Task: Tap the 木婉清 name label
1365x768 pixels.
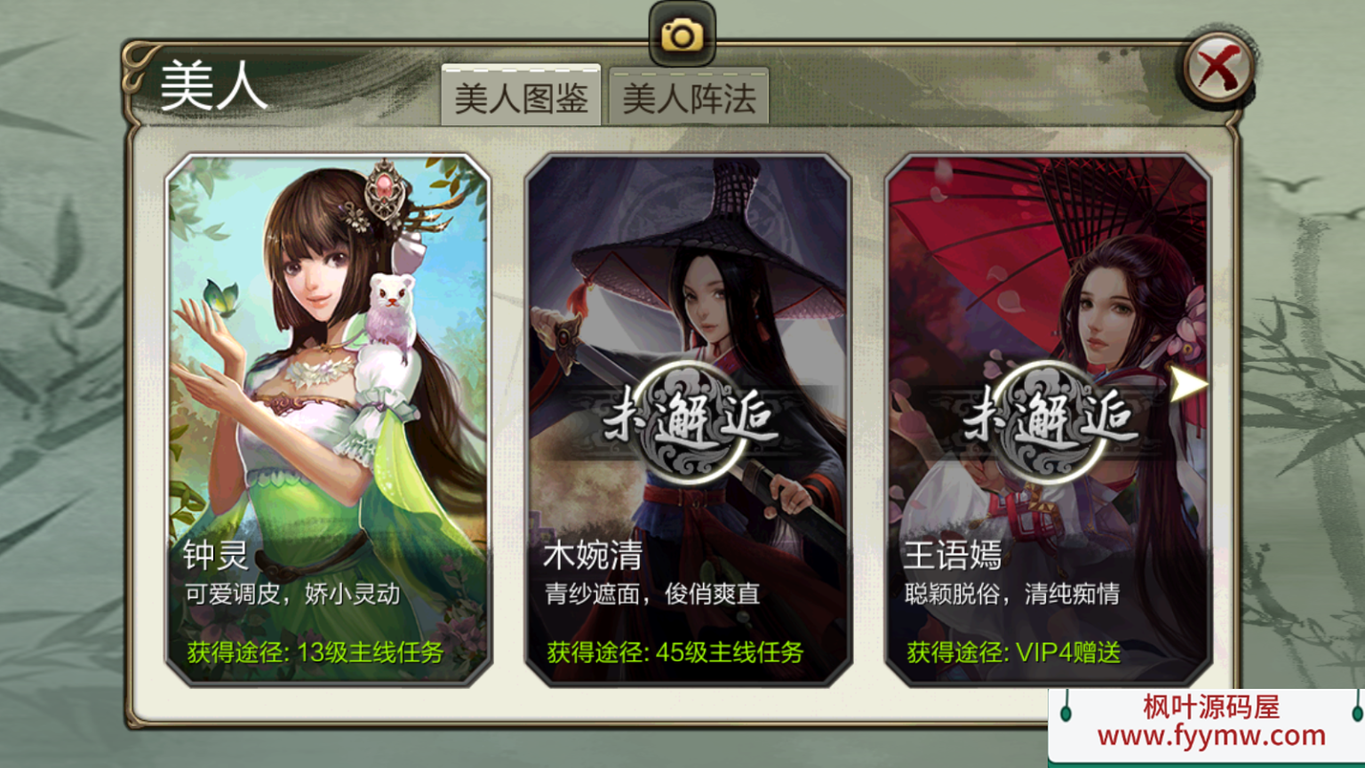Action: coord(593,556)
